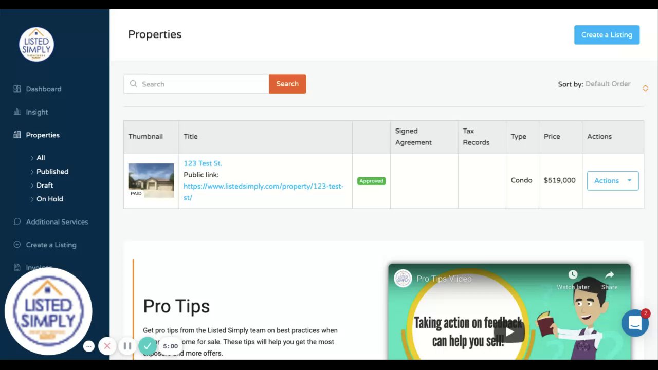
Task: Open the 123 Test St. title link
Action: 203,163
